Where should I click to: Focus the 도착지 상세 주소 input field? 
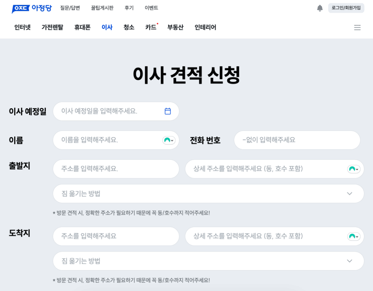pyautogui.click(x=275, y=236)
